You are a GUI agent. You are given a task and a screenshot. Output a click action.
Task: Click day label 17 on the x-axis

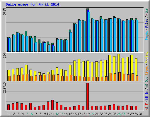click(79, 114)
